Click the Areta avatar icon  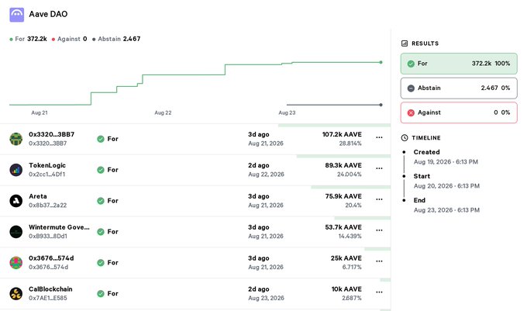coord(15,201)
